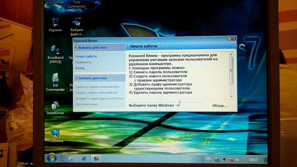Click the network connection tray icon
297x167 pixels.
(x=231, y=160)
